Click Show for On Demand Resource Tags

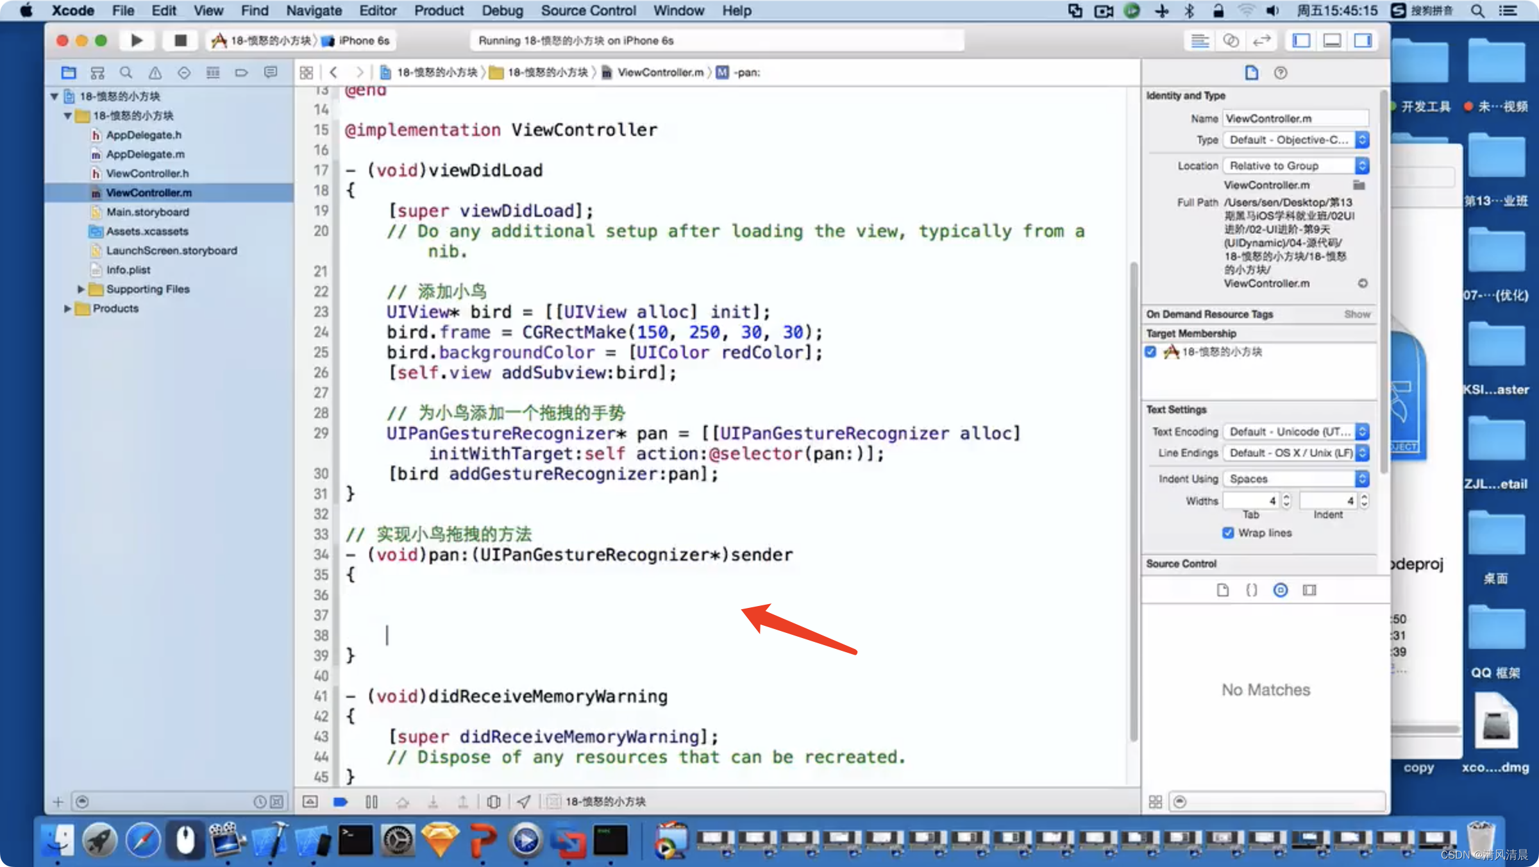[1357, 314]
